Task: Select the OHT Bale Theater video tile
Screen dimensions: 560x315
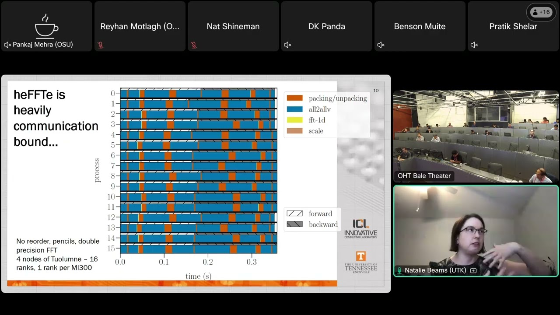Action: (476, 136)
